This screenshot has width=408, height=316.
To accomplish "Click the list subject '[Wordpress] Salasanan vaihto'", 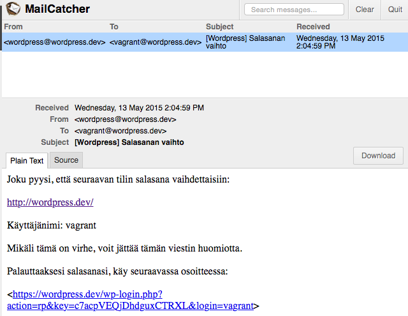I will tap(245, 42).
